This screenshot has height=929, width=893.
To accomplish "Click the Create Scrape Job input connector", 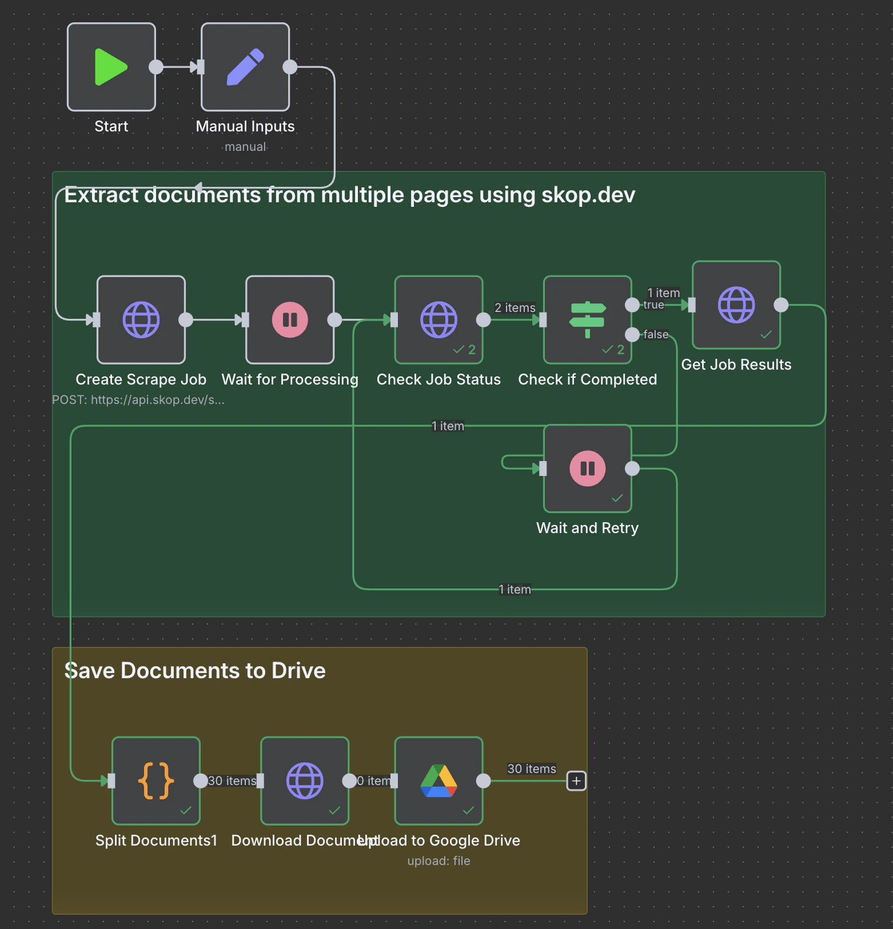I will click(97, 320).
